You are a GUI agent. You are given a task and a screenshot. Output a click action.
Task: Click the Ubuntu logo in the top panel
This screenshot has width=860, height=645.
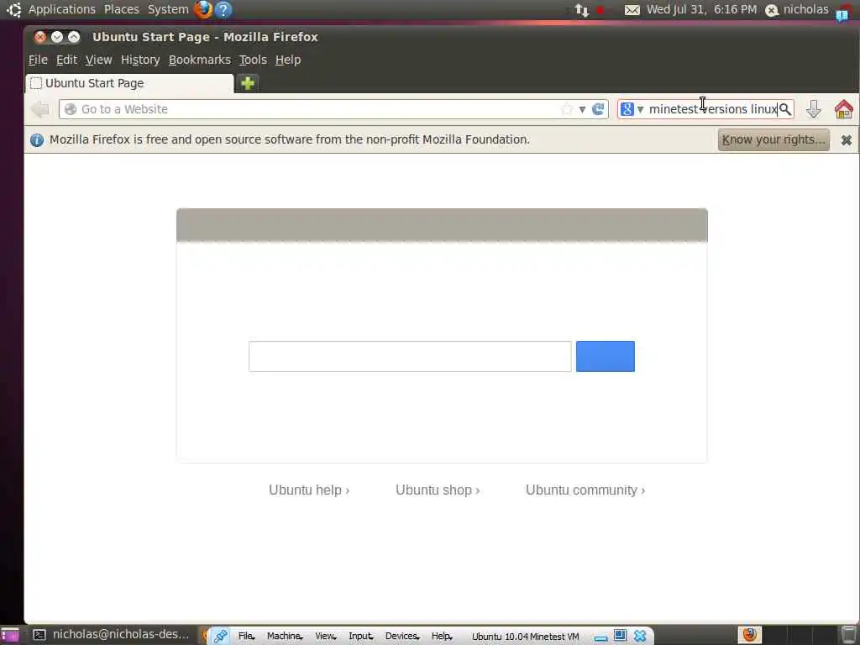(14, 9)
